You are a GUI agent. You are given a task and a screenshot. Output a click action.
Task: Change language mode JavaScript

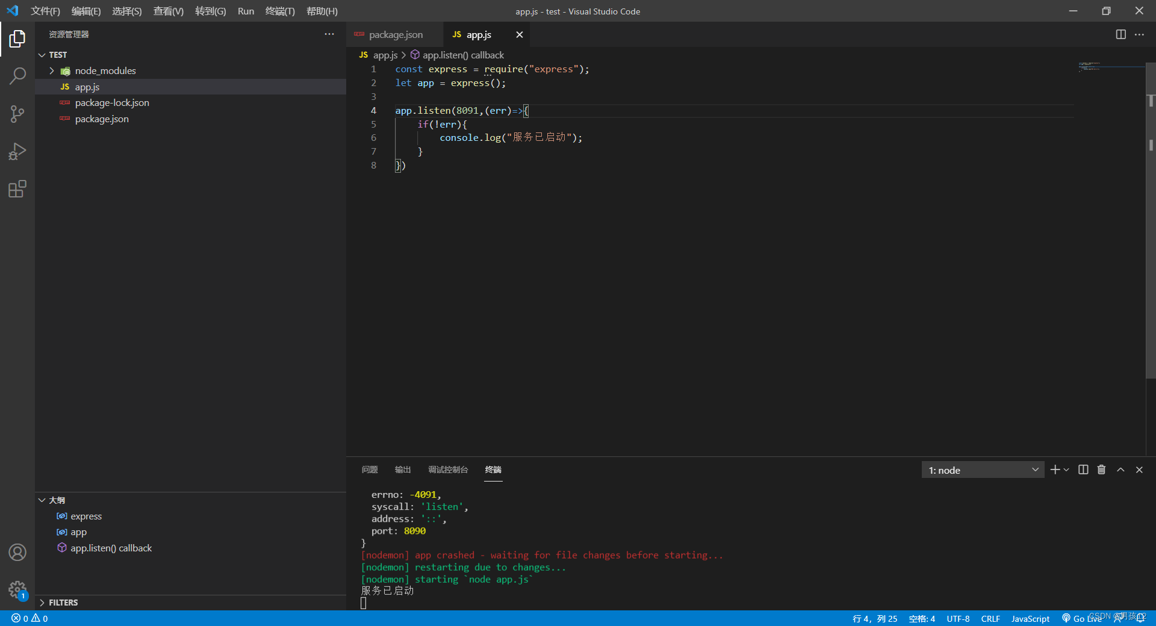pyautogui.click(x=1030, y=618)
